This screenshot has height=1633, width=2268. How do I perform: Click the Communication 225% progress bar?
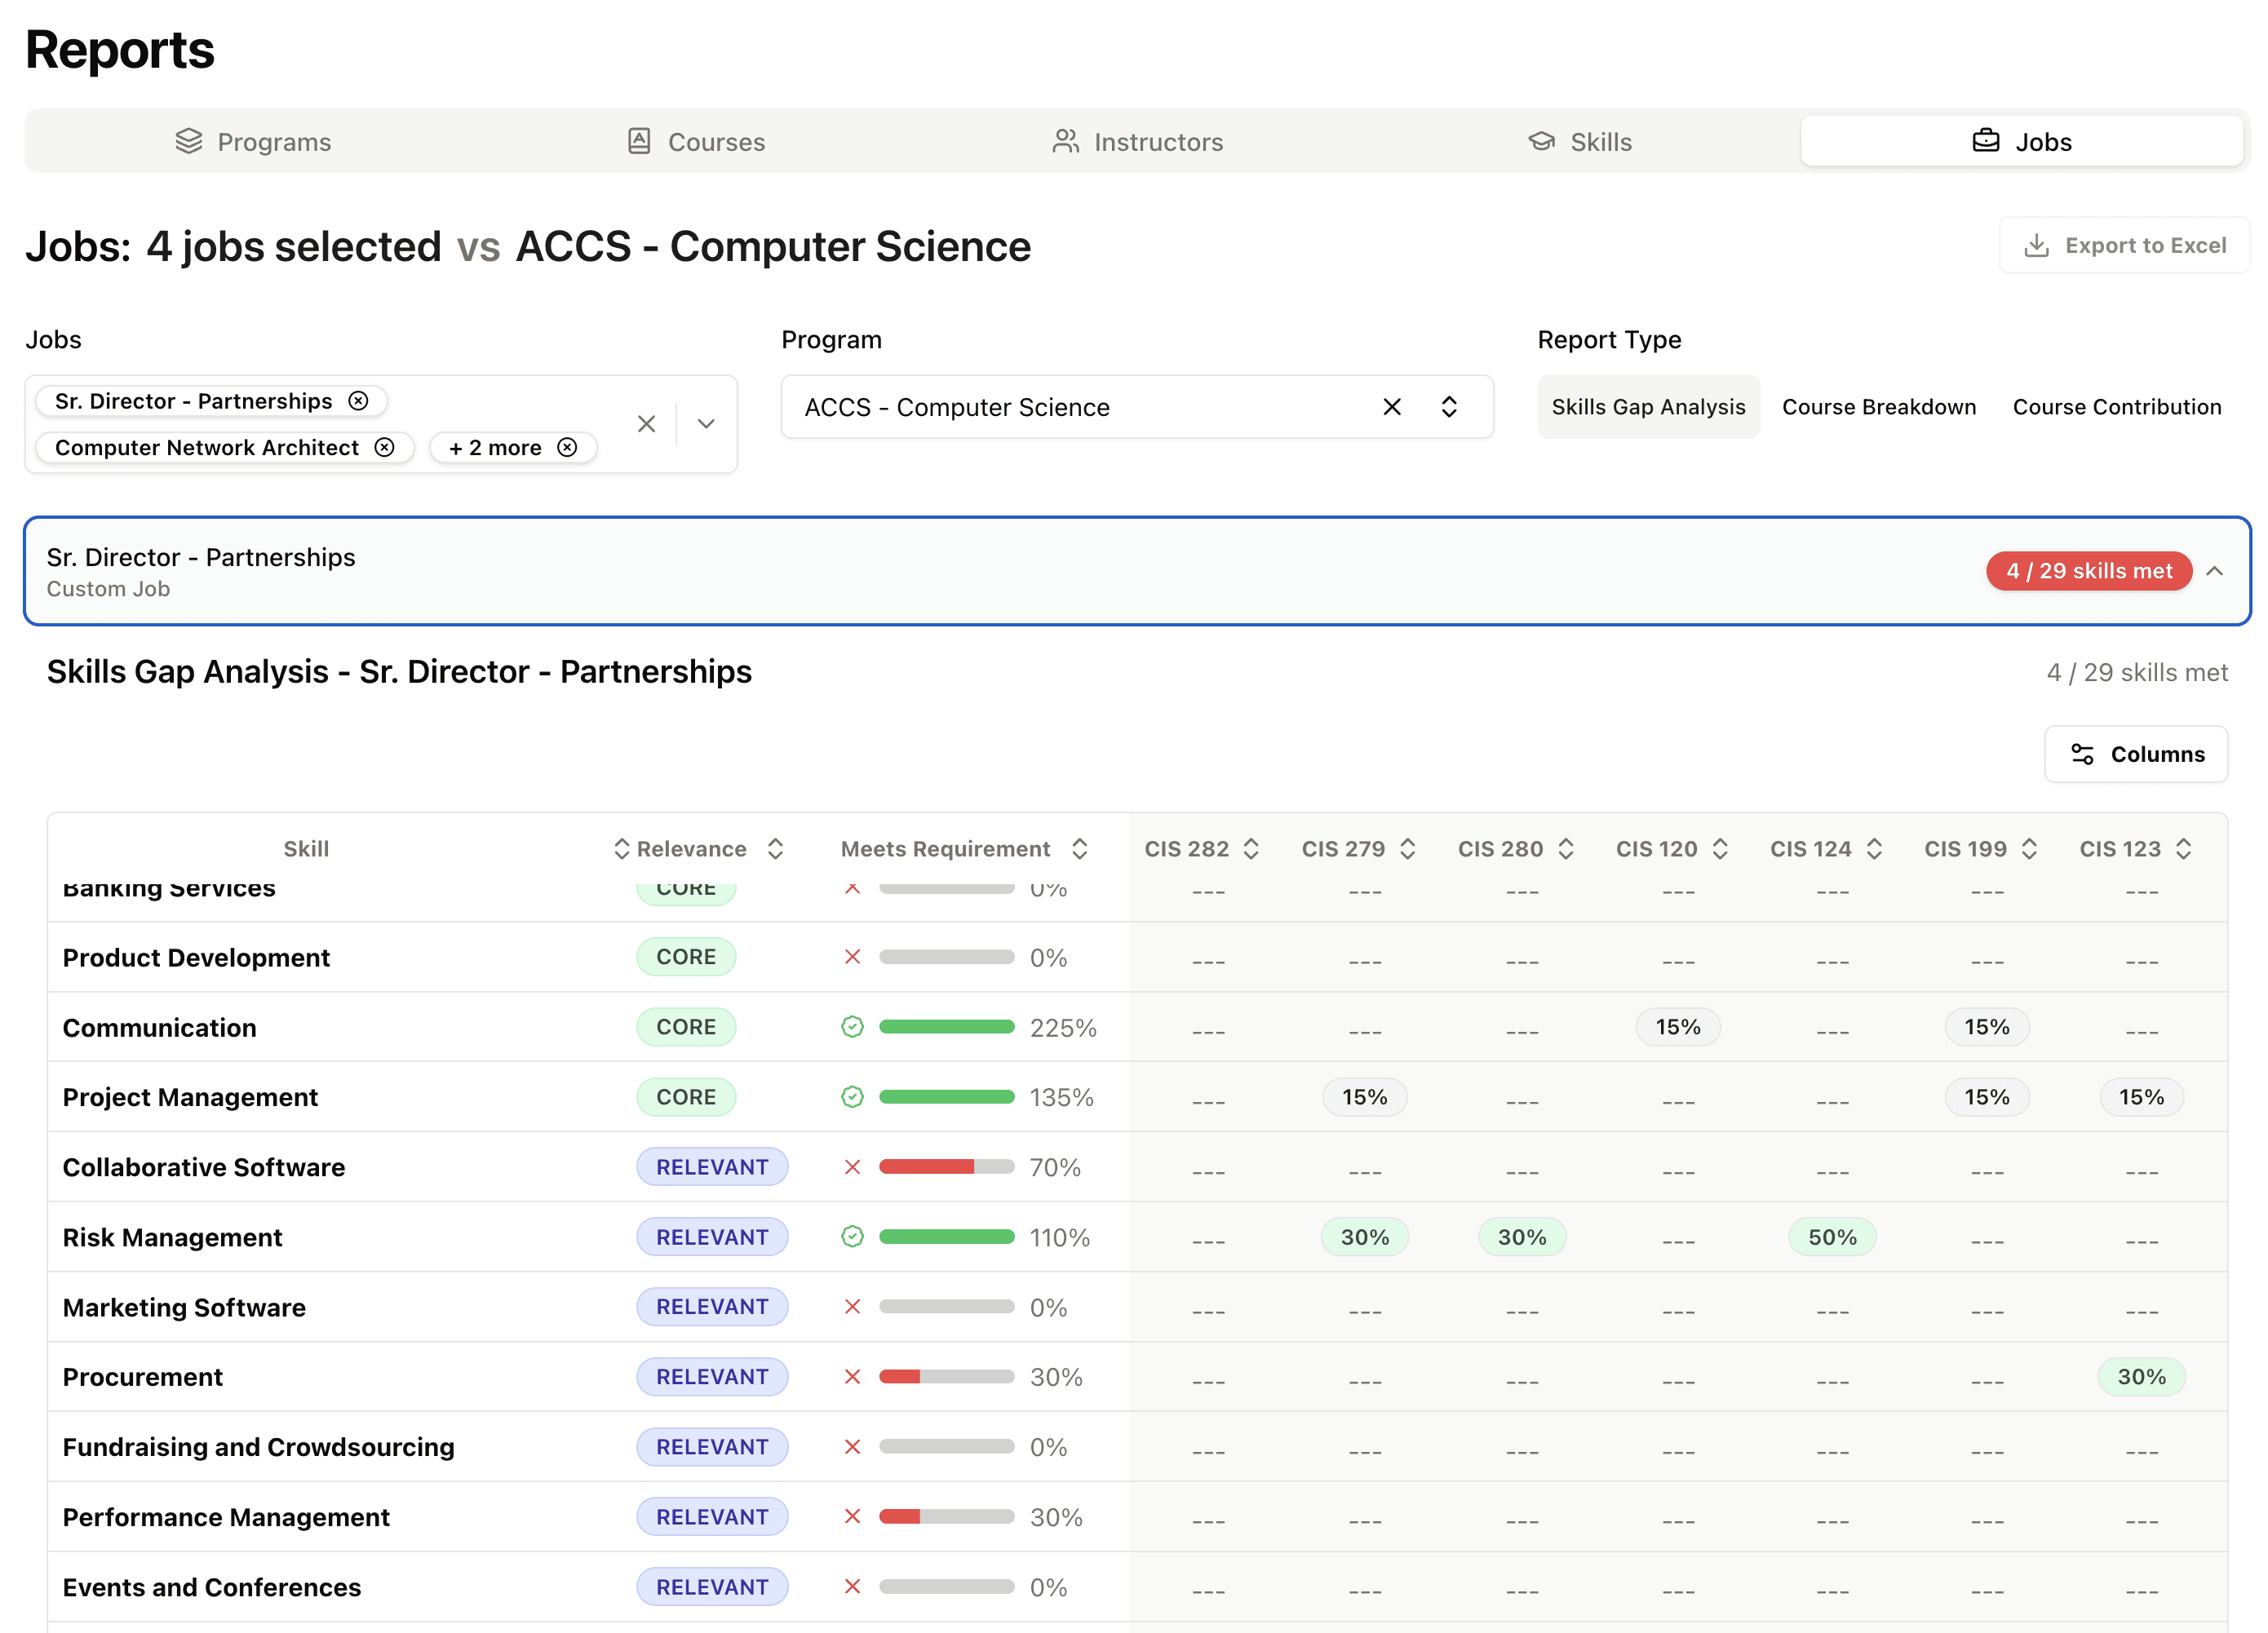pos(946,1027)
